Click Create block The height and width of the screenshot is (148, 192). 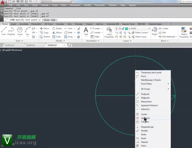(163, 28)
